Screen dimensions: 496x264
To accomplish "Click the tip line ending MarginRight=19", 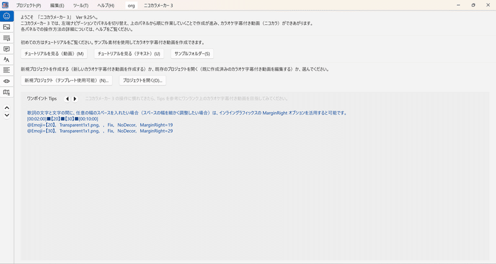I will point(100,125).
